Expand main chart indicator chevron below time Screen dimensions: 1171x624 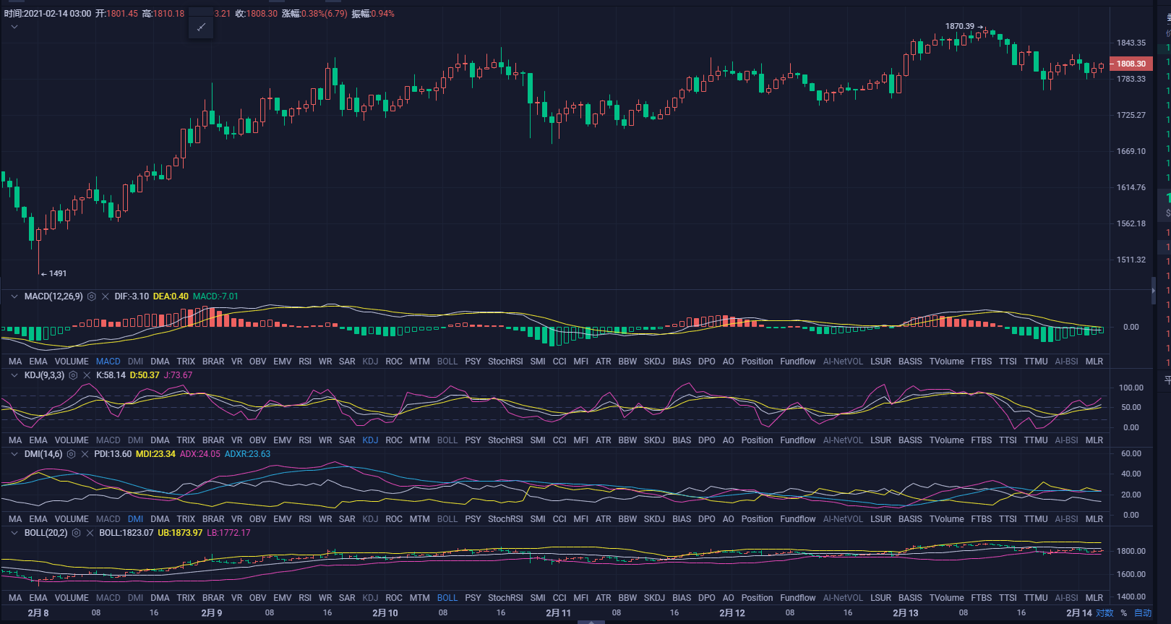(14, 27)
